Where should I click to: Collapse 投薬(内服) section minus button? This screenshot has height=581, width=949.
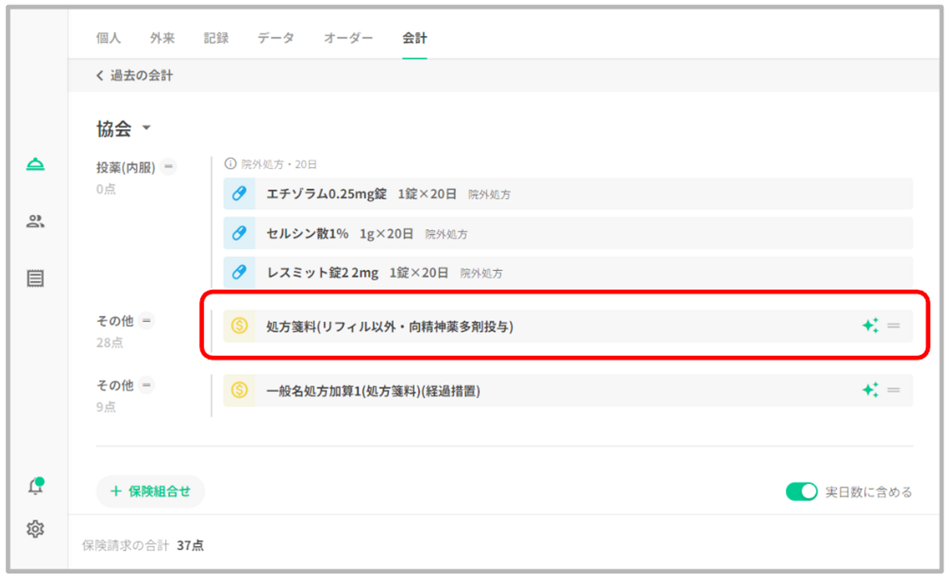click(x=168, y=166)
